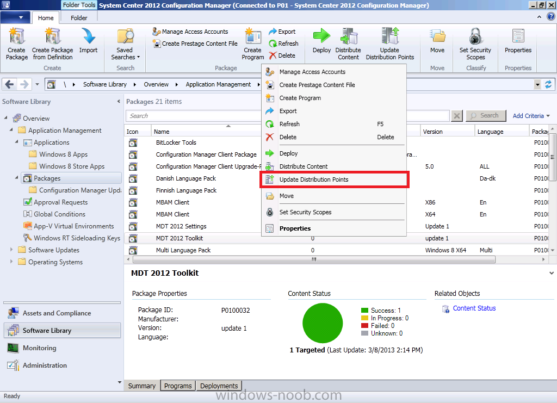Switch to the Deployments tab
The image size is (557, 403).
click(x=219, y=386)
